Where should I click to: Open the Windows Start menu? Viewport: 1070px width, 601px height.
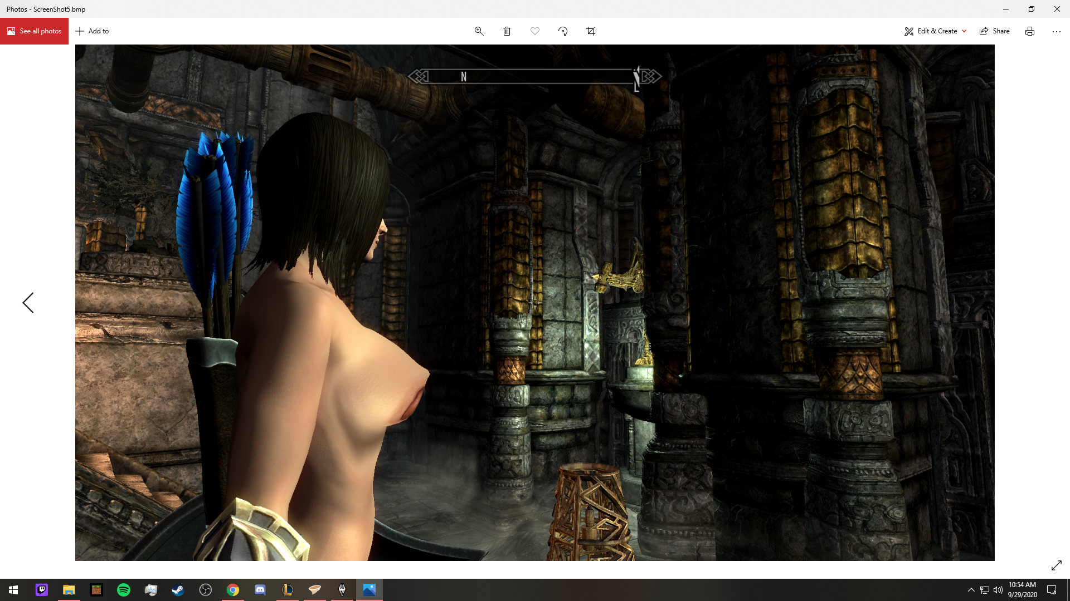coord(13,590)
